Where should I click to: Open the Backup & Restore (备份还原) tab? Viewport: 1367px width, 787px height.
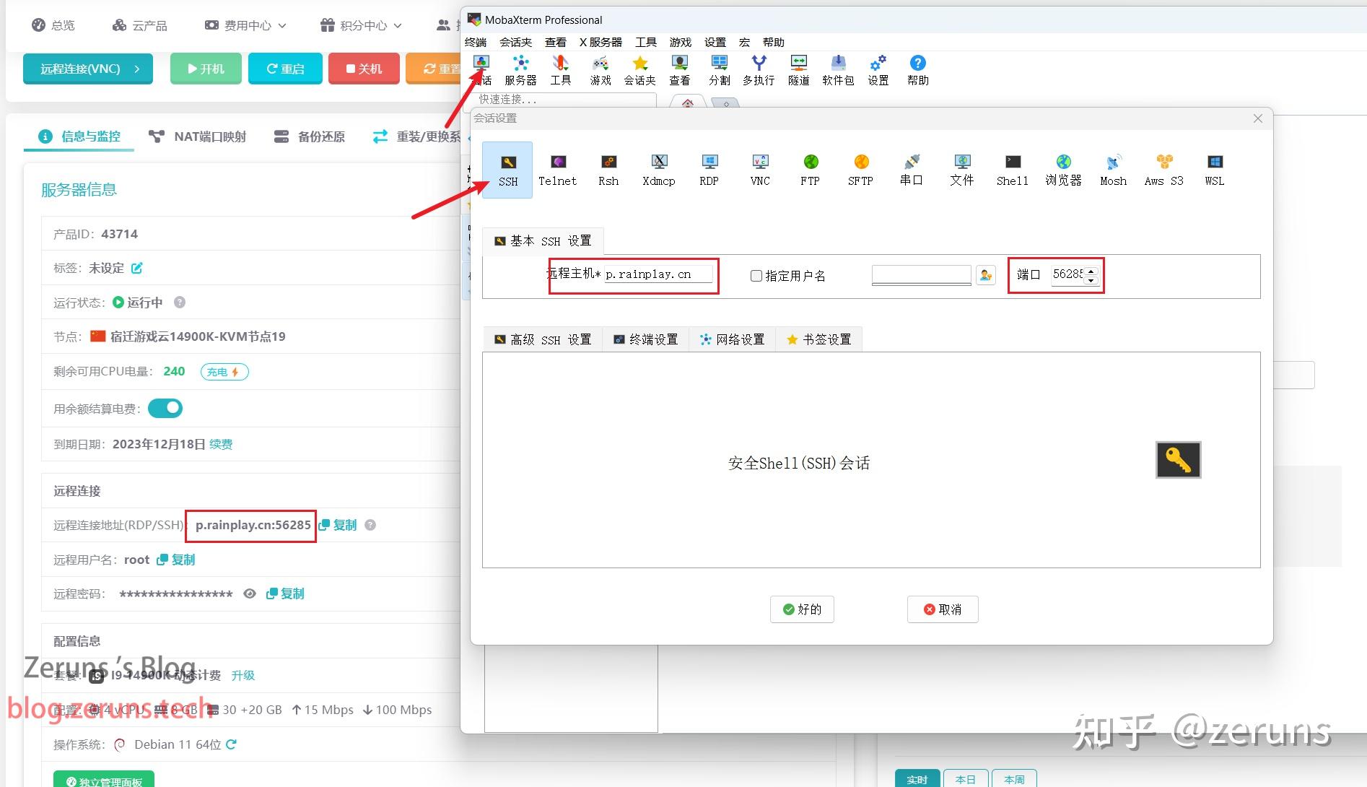tap(309, 136)
